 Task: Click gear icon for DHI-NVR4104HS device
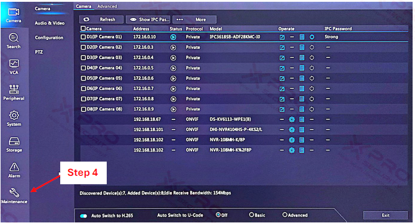[292, 130]
